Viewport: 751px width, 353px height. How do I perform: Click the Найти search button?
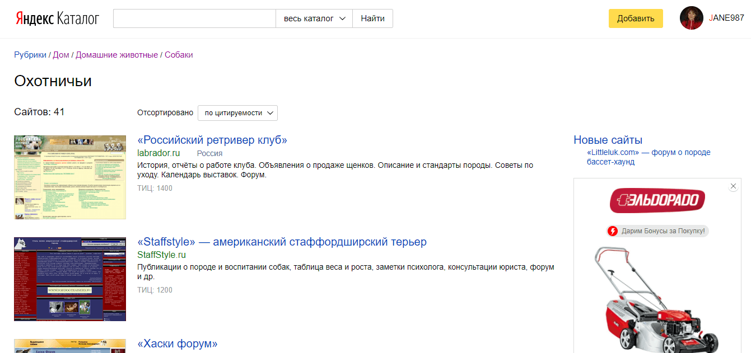pos(372,18)
